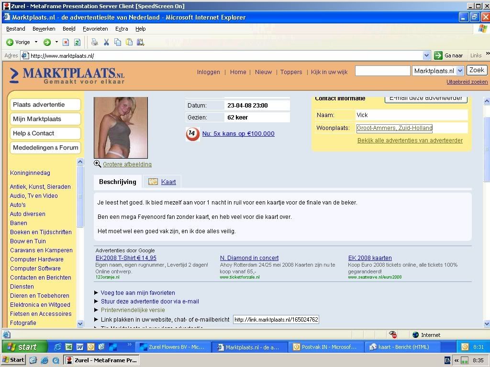Screen dimensions: 490x367
Task: Open the Favorieten menu
Action: point(95,29)
